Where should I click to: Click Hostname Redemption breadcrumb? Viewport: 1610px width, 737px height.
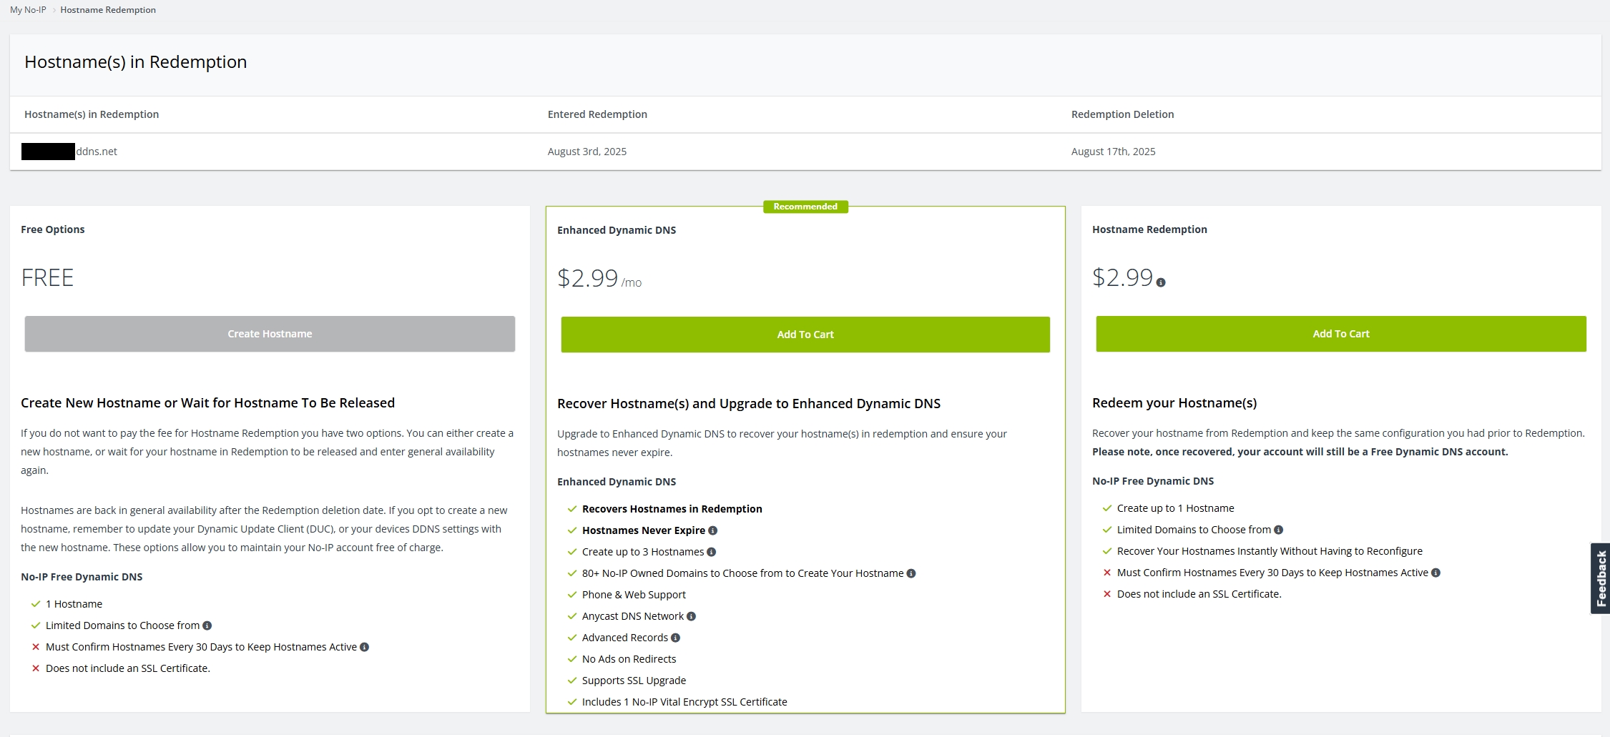(108, 10)
